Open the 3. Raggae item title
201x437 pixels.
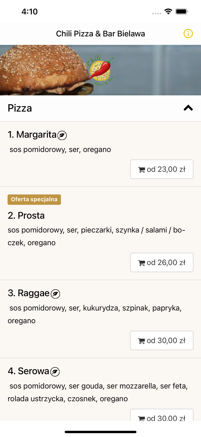pos(29,293)
